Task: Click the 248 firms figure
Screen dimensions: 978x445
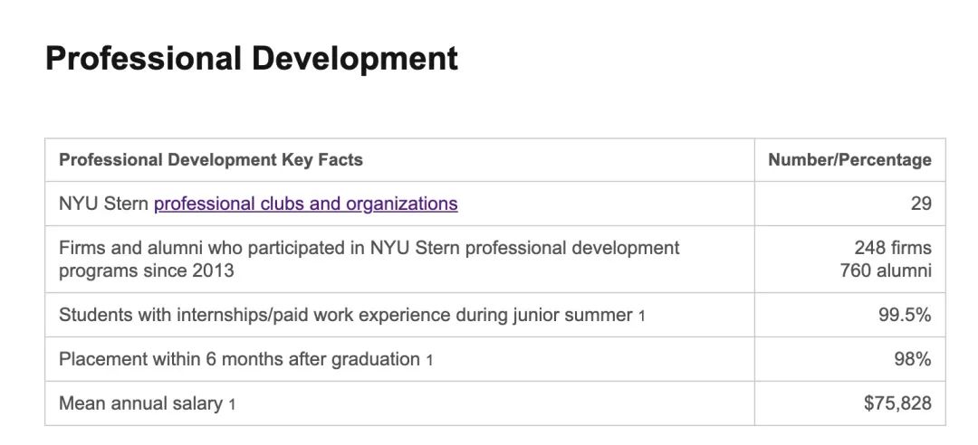Action: coord(892,248)
